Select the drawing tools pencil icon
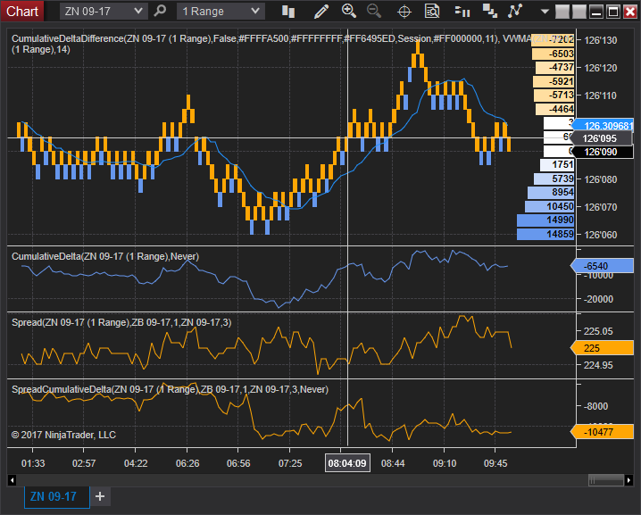 [321, 11]
